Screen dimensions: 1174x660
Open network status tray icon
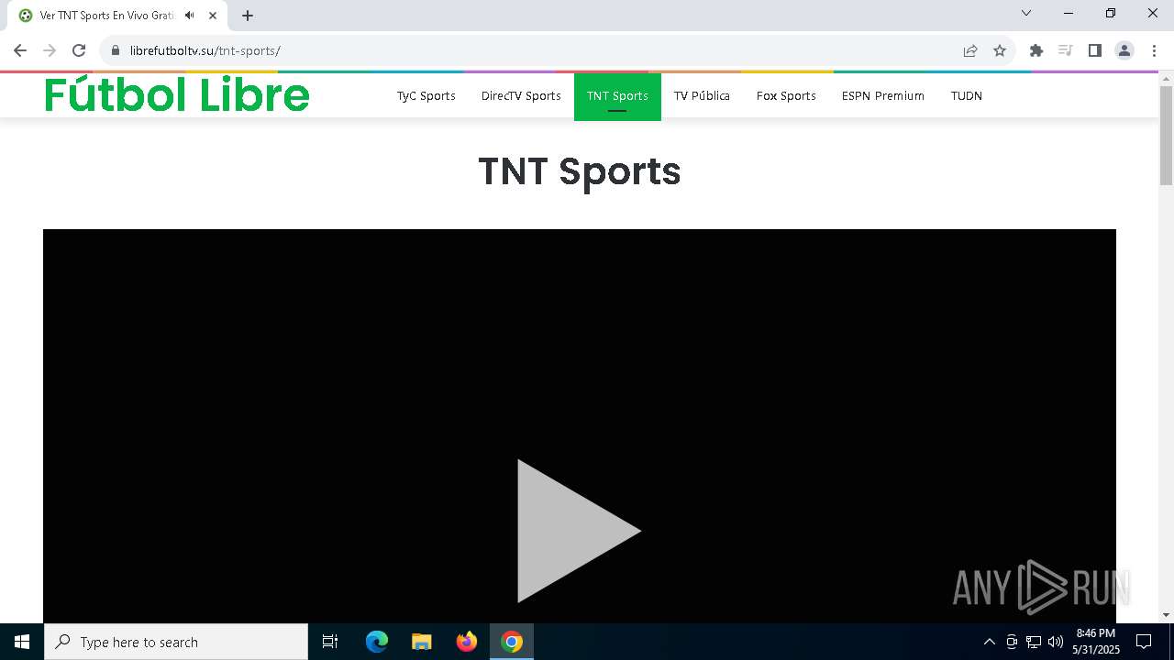[1034, 642]
